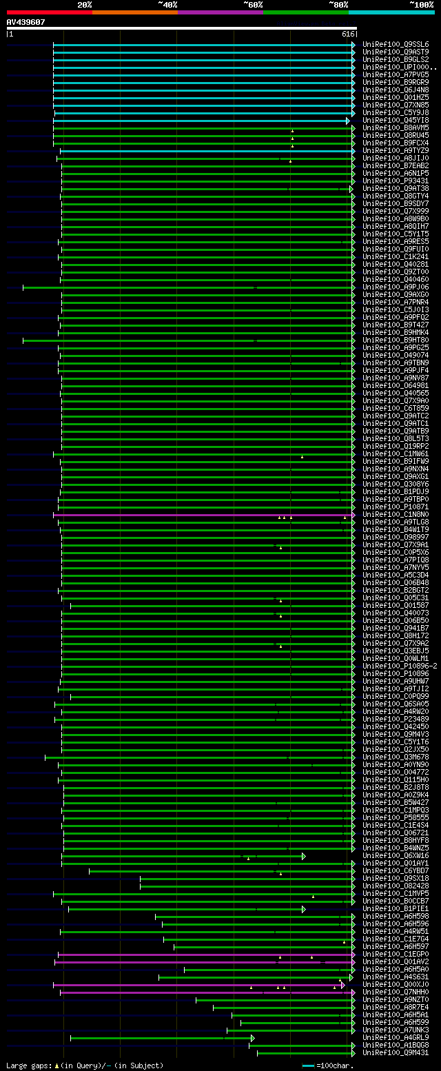Select hit label UniRef100_P10896-2
Screen dimensions: 441x1071
click(x=400, y=666)
